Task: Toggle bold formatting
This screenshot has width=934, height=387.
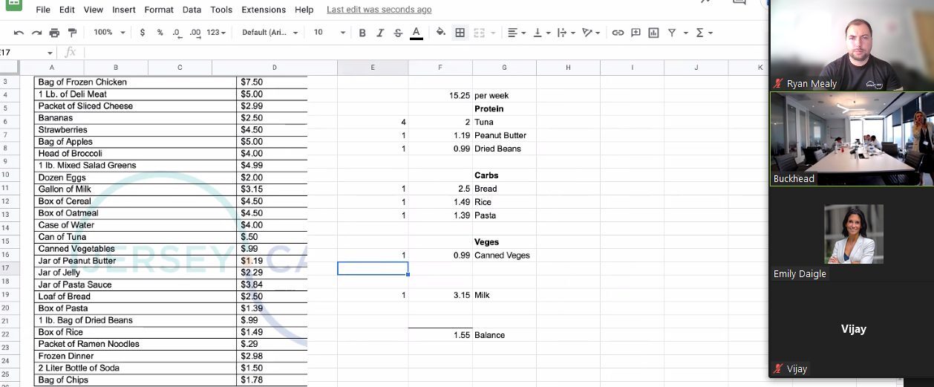Action: pyautogui.click(x=362, y=33)
